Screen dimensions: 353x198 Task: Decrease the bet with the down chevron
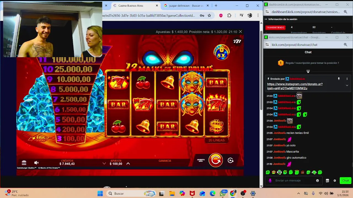(104, 163)
